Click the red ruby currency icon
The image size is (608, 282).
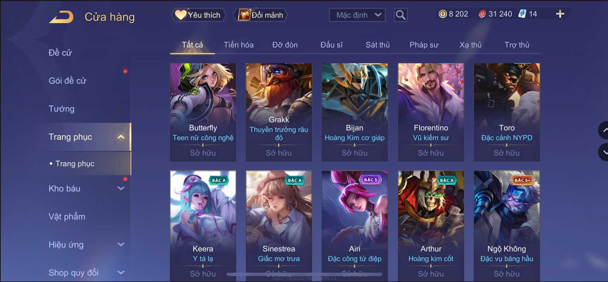[482, 14]
